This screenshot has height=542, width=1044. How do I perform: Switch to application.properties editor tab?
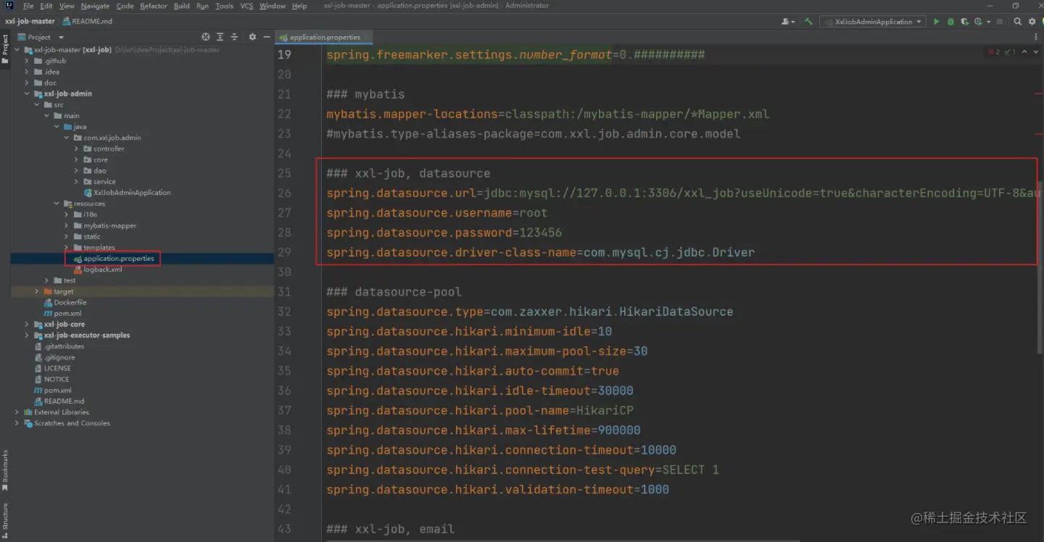click(325, 37)
